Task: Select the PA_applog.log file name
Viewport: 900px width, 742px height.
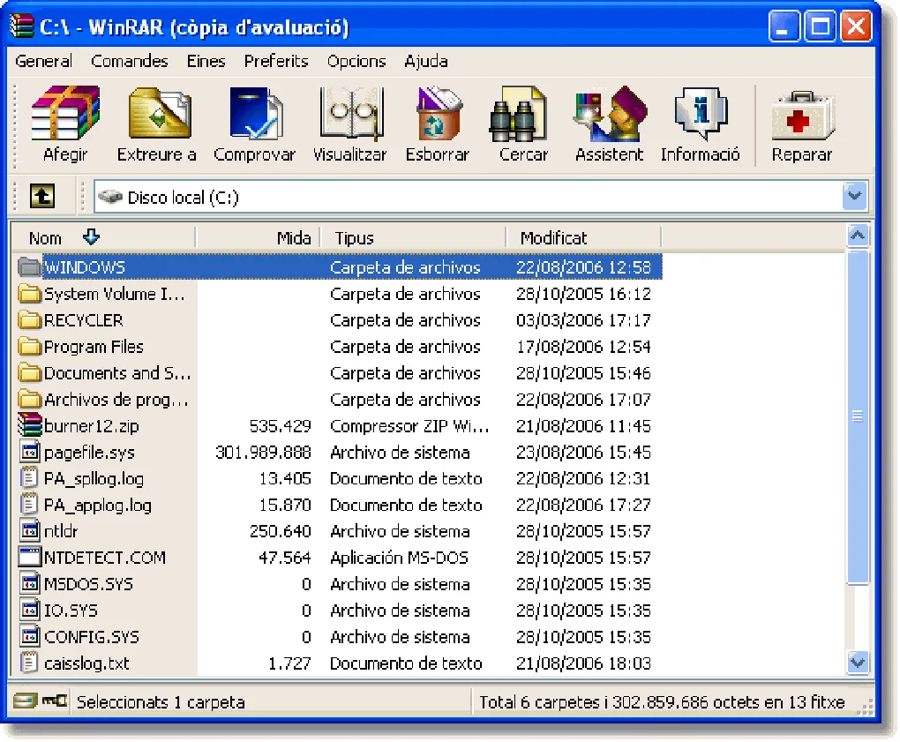Action: (x=98, y=505)
